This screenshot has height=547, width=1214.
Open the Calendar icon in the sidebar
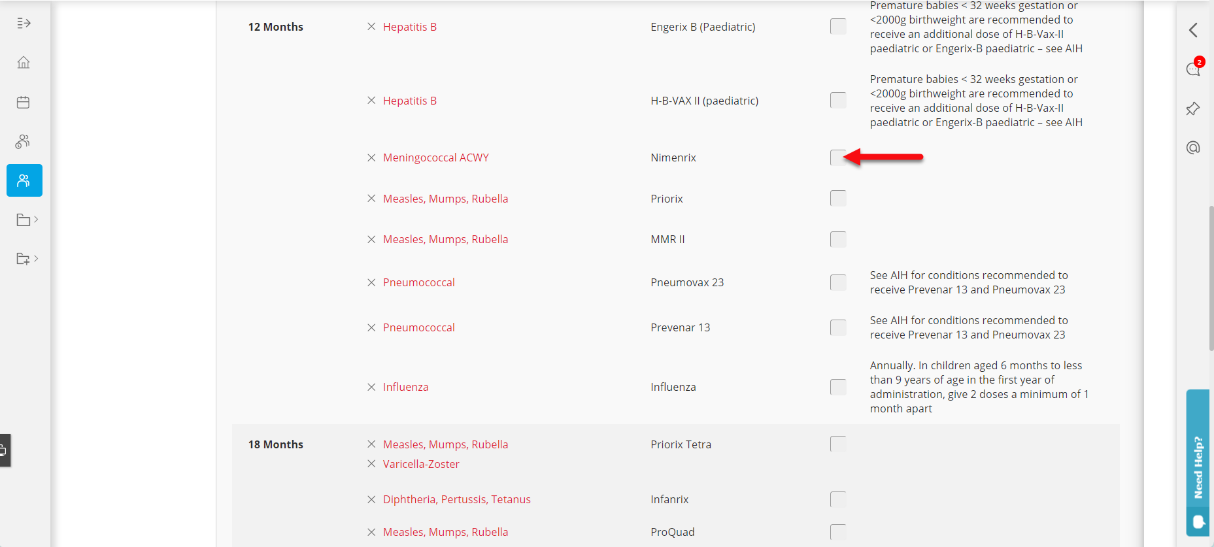point(24,102)
